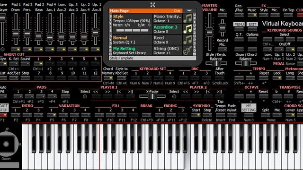The width and height of the screenshot is (303, 170).
Task: Click the Short Cut 1 button
Action: pyautogui.click(x=38, y=63)
